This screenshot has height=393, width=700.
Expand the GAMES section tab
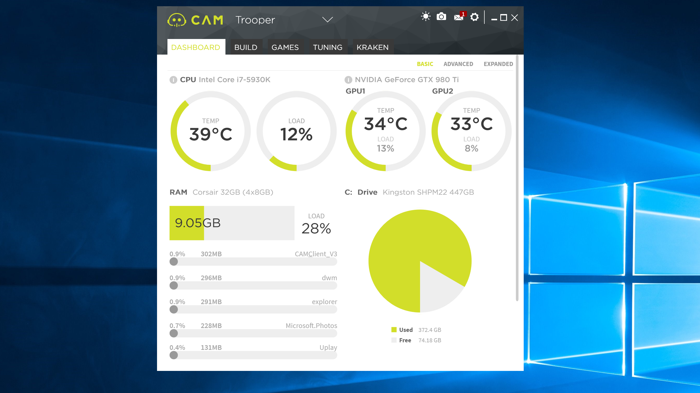tap(285, 47)
